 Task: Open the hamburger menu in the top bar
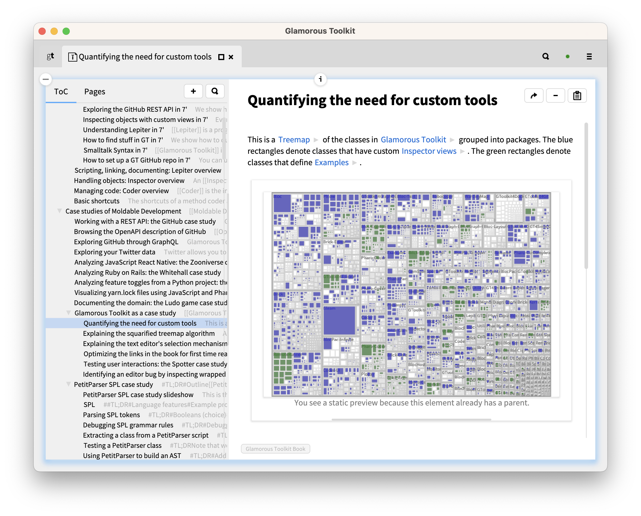(x=589, y=56)
